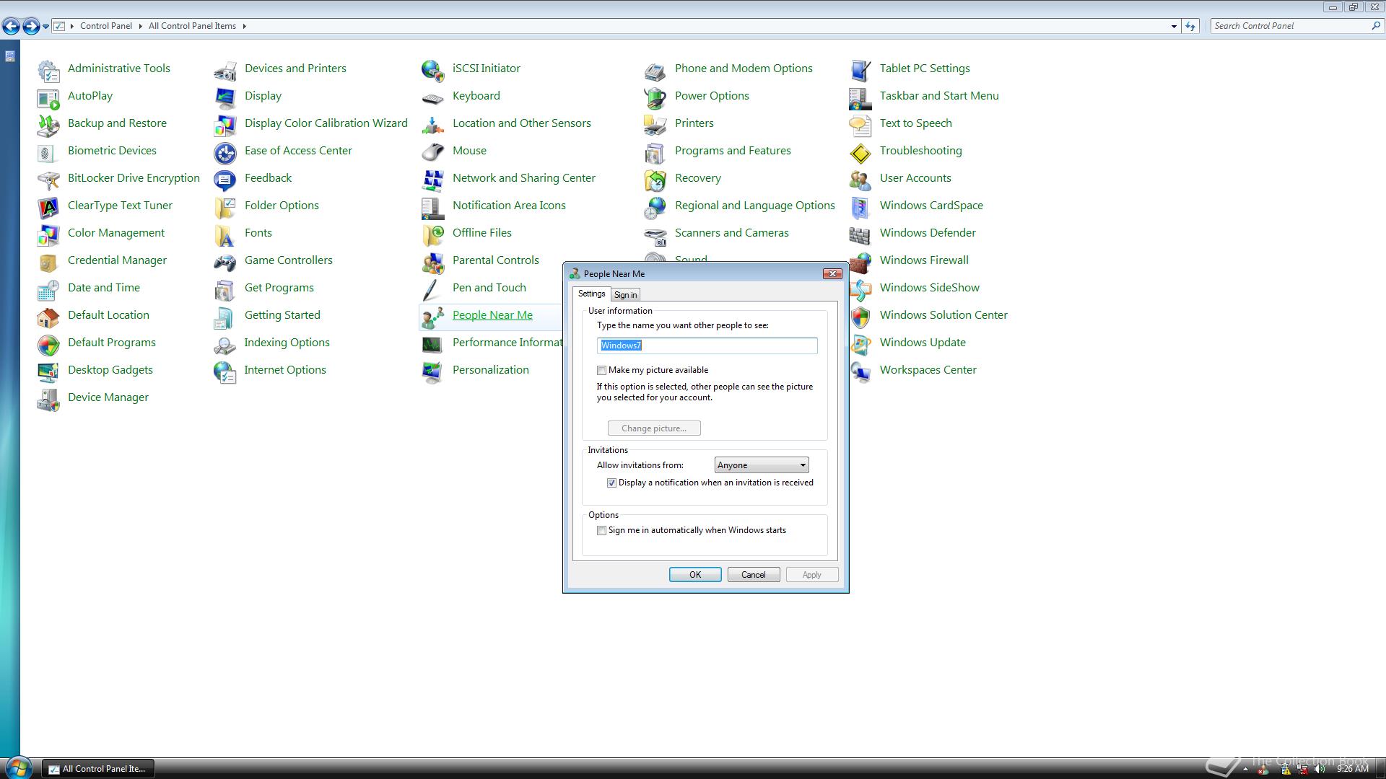Open the Administrative Tools icon

tap(48, 71)
